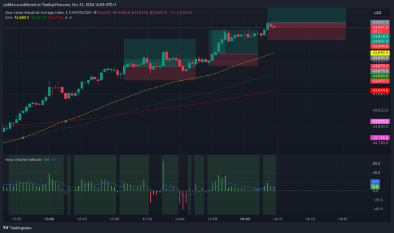The image size is (394, 233).
Task: Click the 14:10 time axis label
Action: (x=277, y=219)
